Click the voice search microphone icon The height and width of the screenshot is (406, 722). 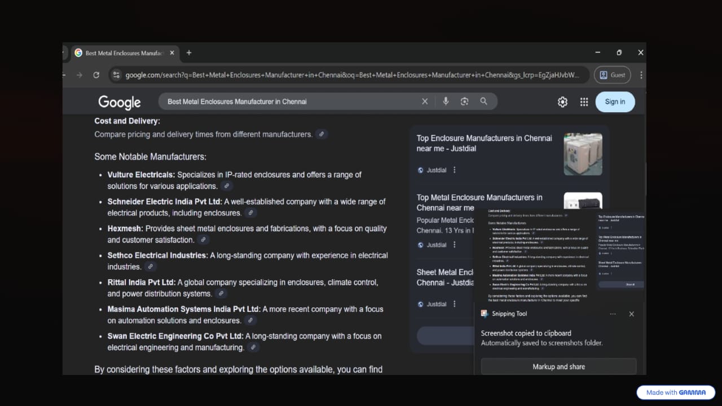[446, 101]
